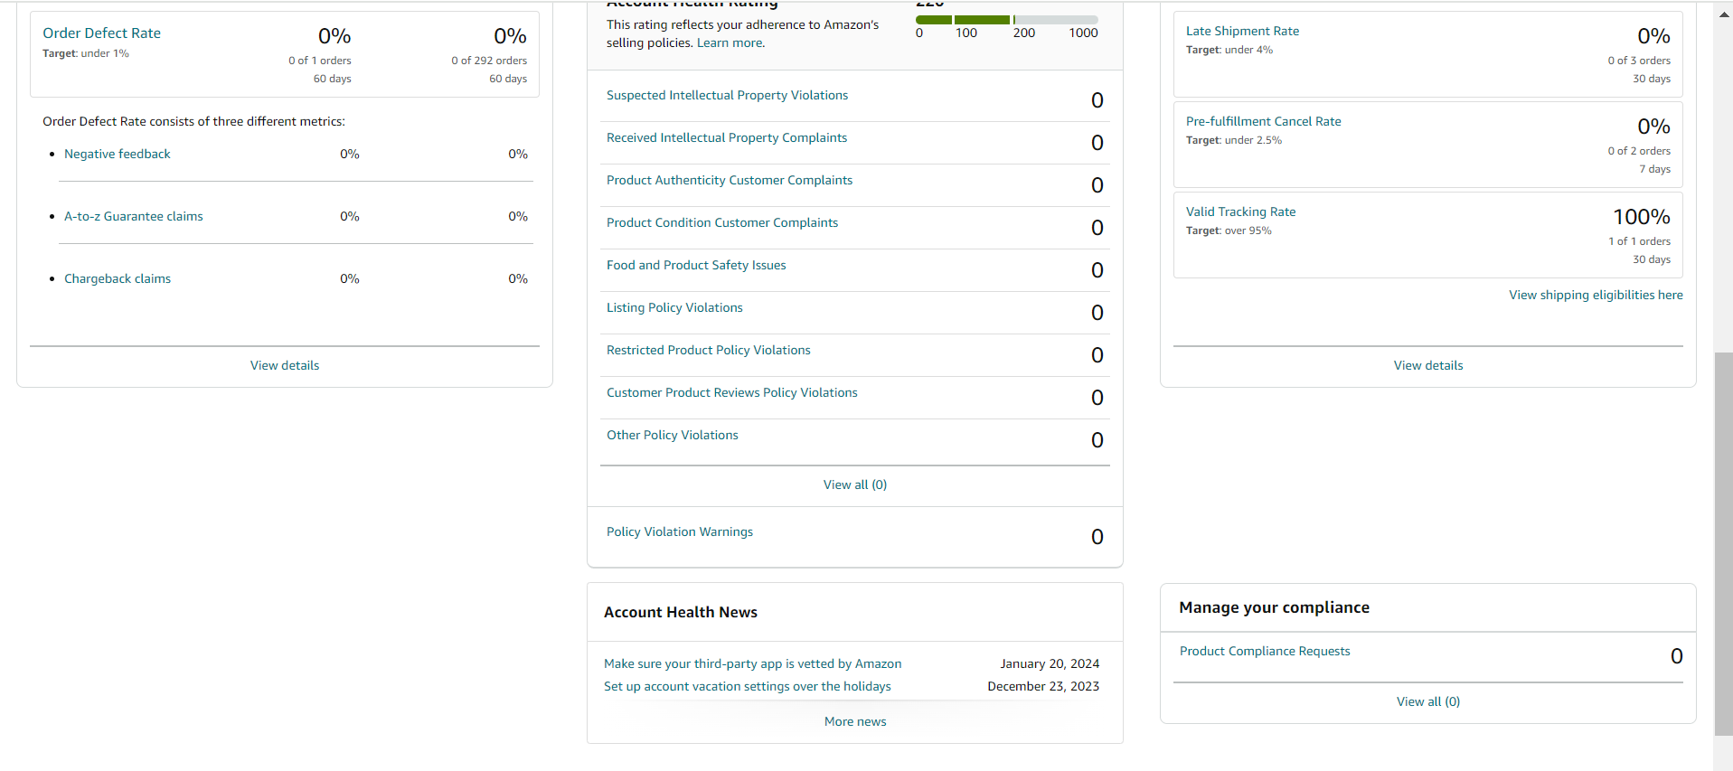This screenshot has width=1733, height=771.
Task: Open the Late Shipment Rate link
Action: 1242,31
